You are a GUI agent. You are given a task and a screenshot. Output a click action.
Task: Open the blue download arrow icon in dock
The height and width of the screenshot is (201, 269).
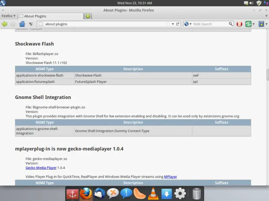click(x=166, y=194)
